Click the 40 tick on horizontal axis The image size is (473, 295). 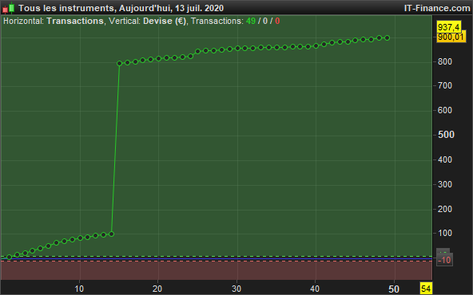click(x=315, y=289)
